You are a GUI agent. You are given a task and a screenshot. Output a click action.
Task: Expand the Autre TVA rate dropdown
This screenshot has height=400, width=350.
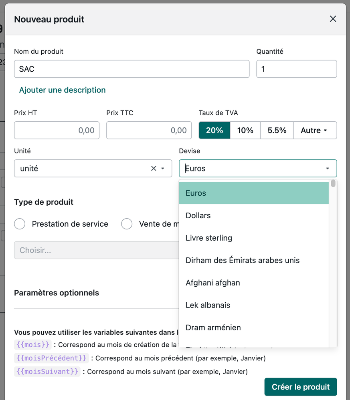315,131
